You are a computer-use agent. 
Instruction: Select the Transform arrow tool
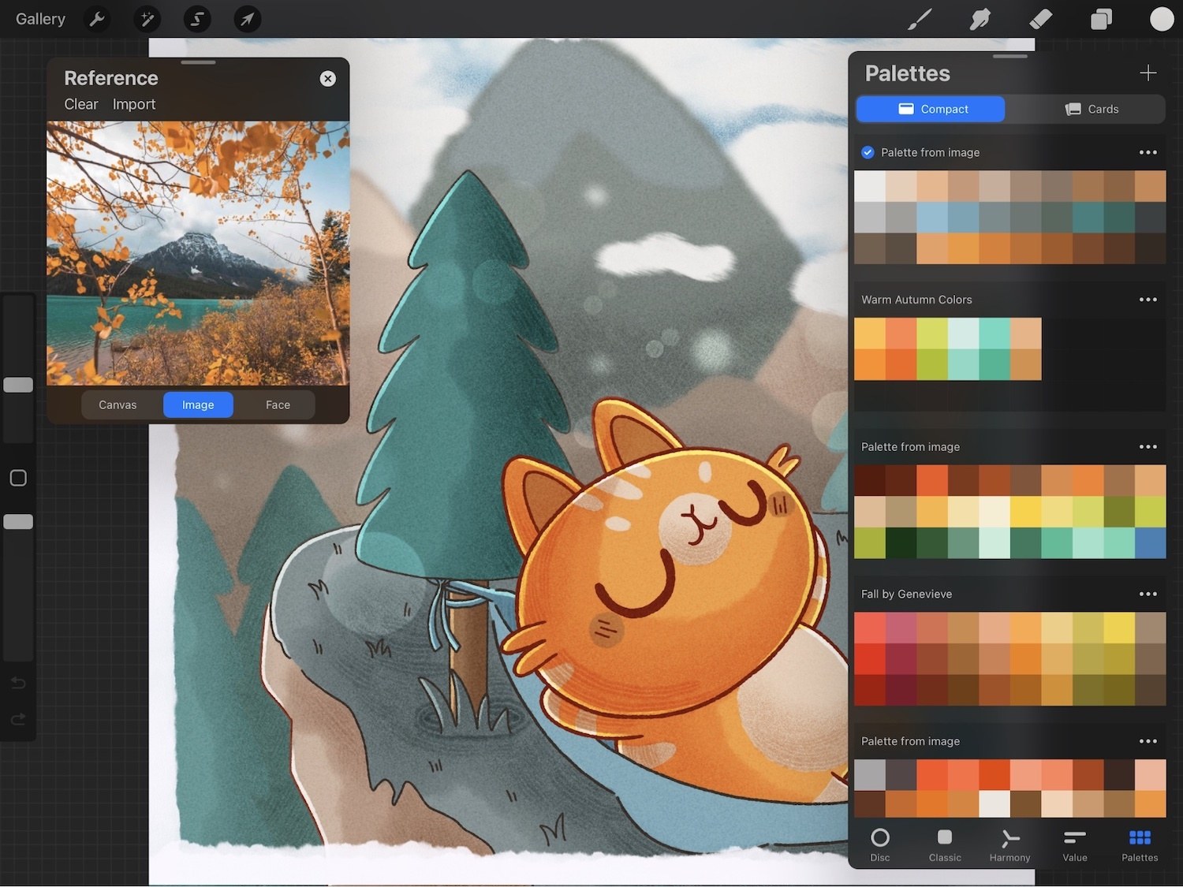[247, 19]
